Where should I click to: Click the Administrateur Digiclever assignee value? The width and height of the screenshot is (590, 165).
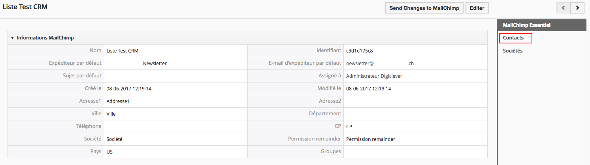tap(374, 76)
